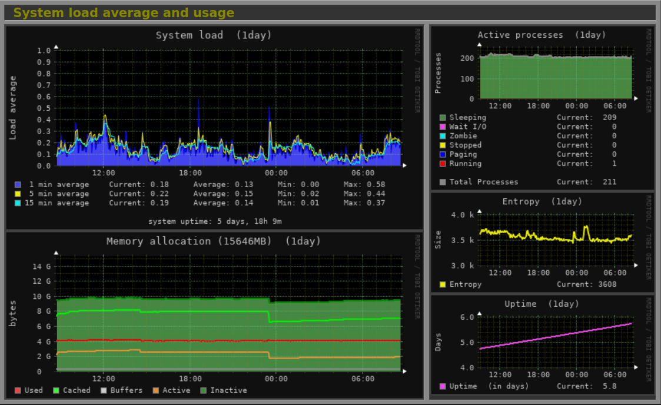The height and width of the screenshot is (405, 661).
Task: Open the Active processes graph
Action: (x=556, y=78)
